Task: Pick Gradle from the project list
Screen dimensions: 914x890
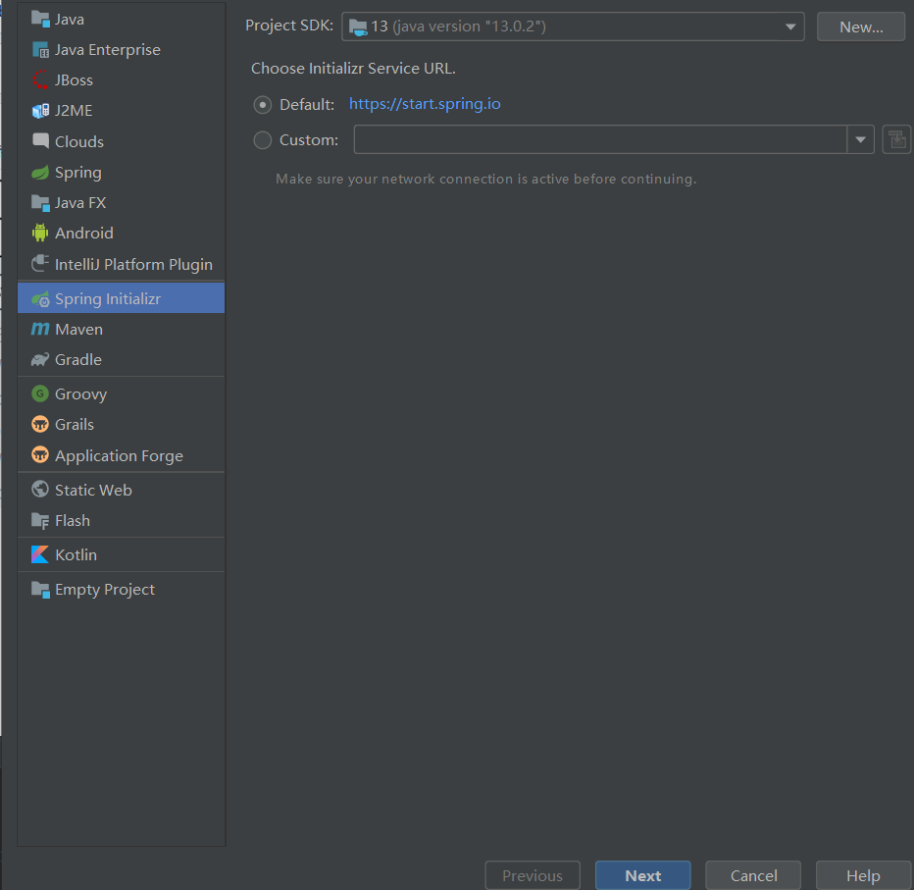Action: tap(122, 360)
